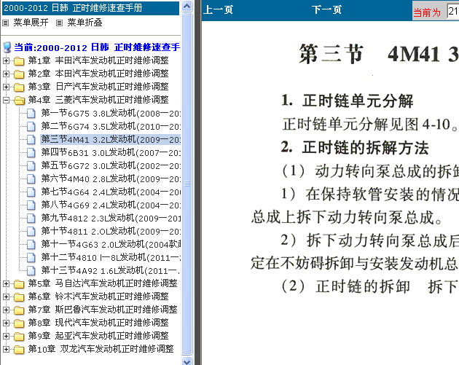Open section 第八节4G69 2.4L发动机
459x365 pixels.
coord(111,205)
